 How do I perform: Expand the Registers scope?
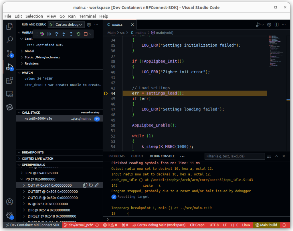22,63
